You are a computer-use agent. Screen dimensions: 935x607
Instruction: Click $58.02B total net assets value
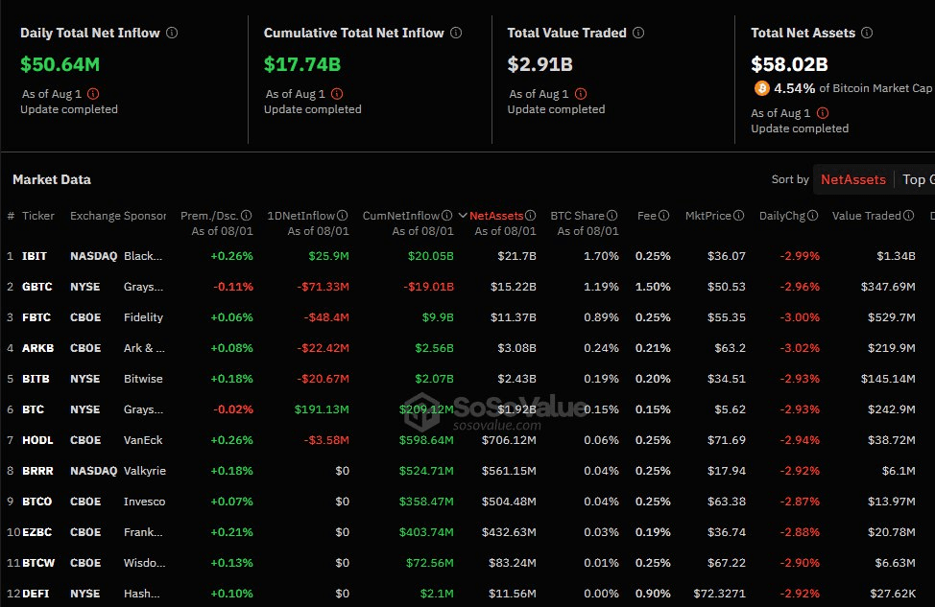point(789,64)
